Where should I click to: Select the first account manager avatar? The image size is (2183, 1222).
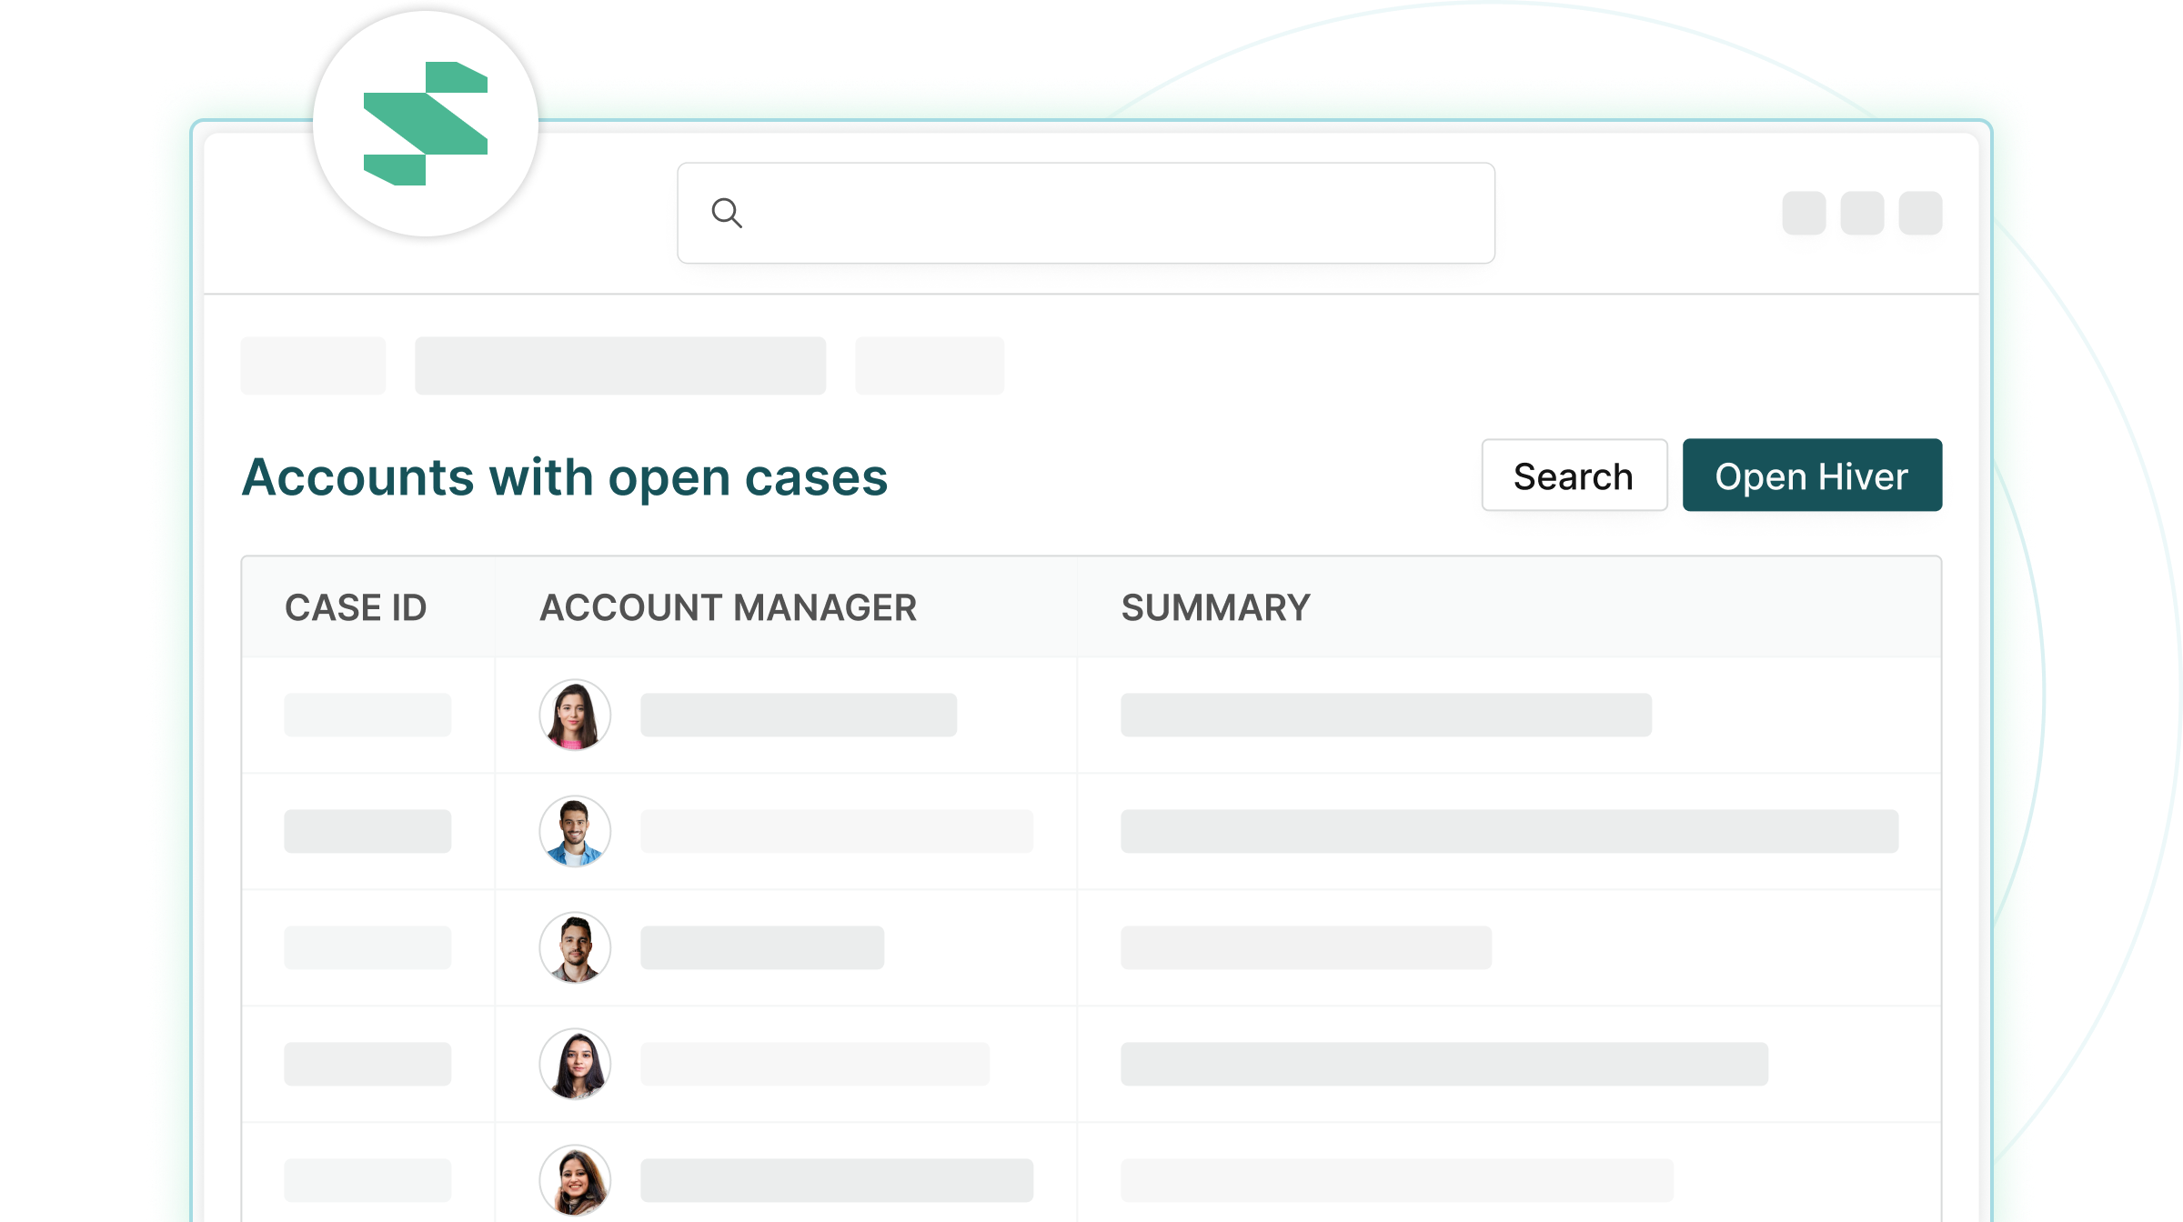tap(575, 715)
